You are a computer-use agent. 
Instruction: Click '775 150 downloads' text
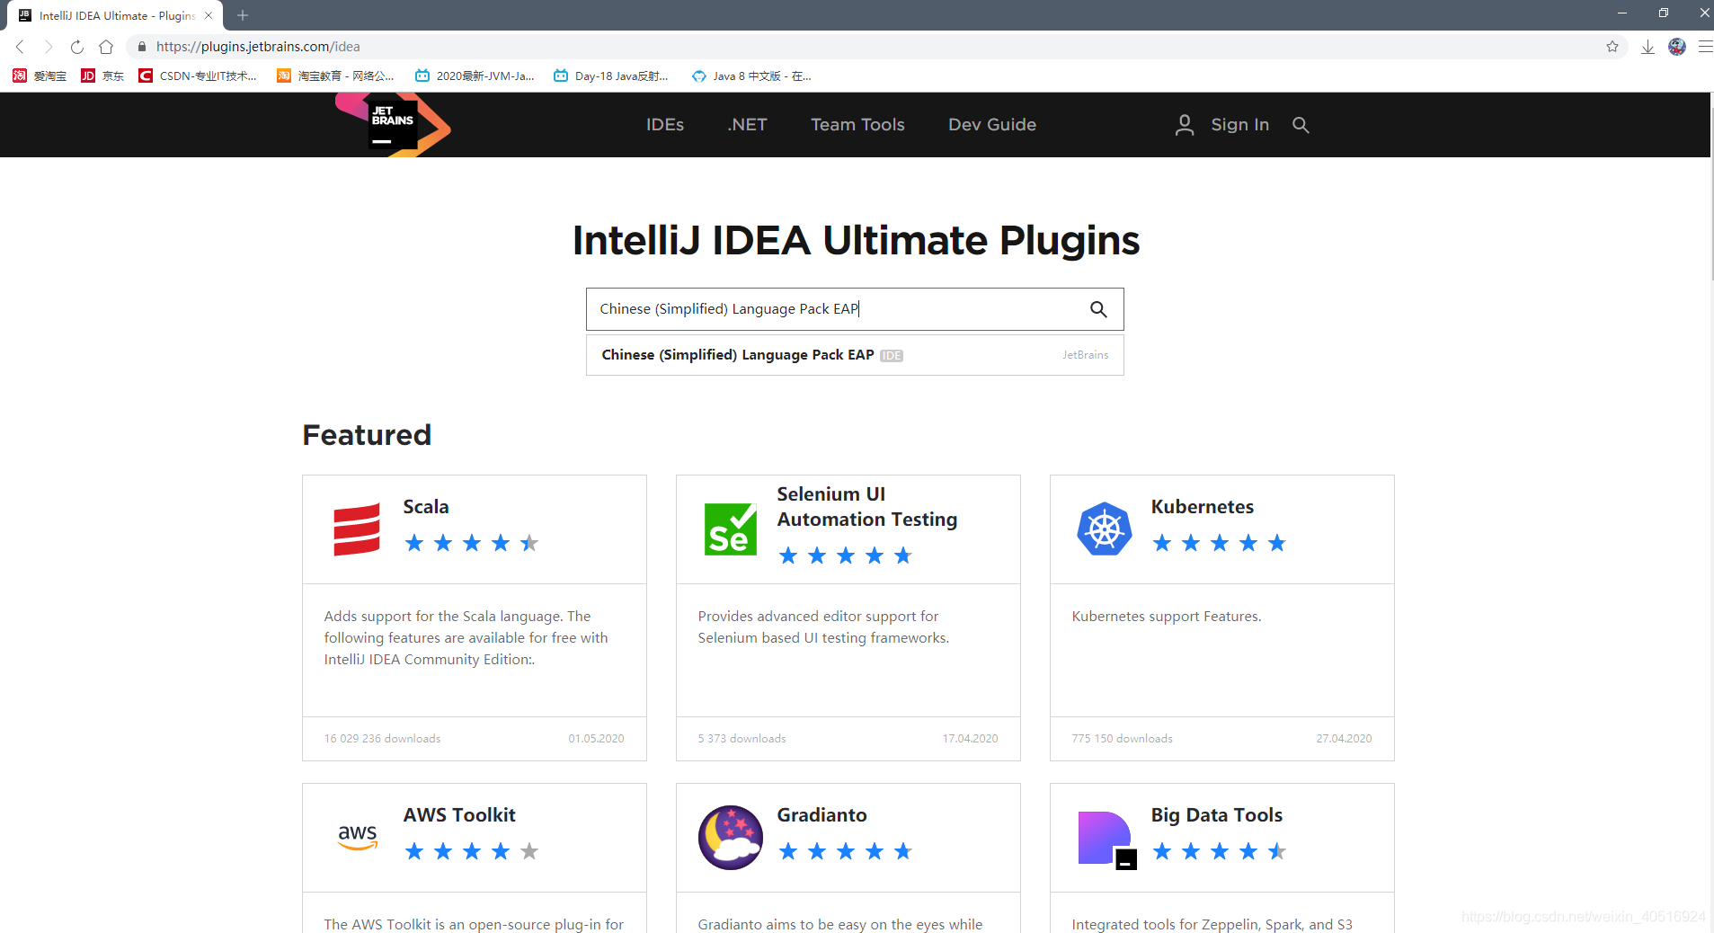[x=1122, y=739]
